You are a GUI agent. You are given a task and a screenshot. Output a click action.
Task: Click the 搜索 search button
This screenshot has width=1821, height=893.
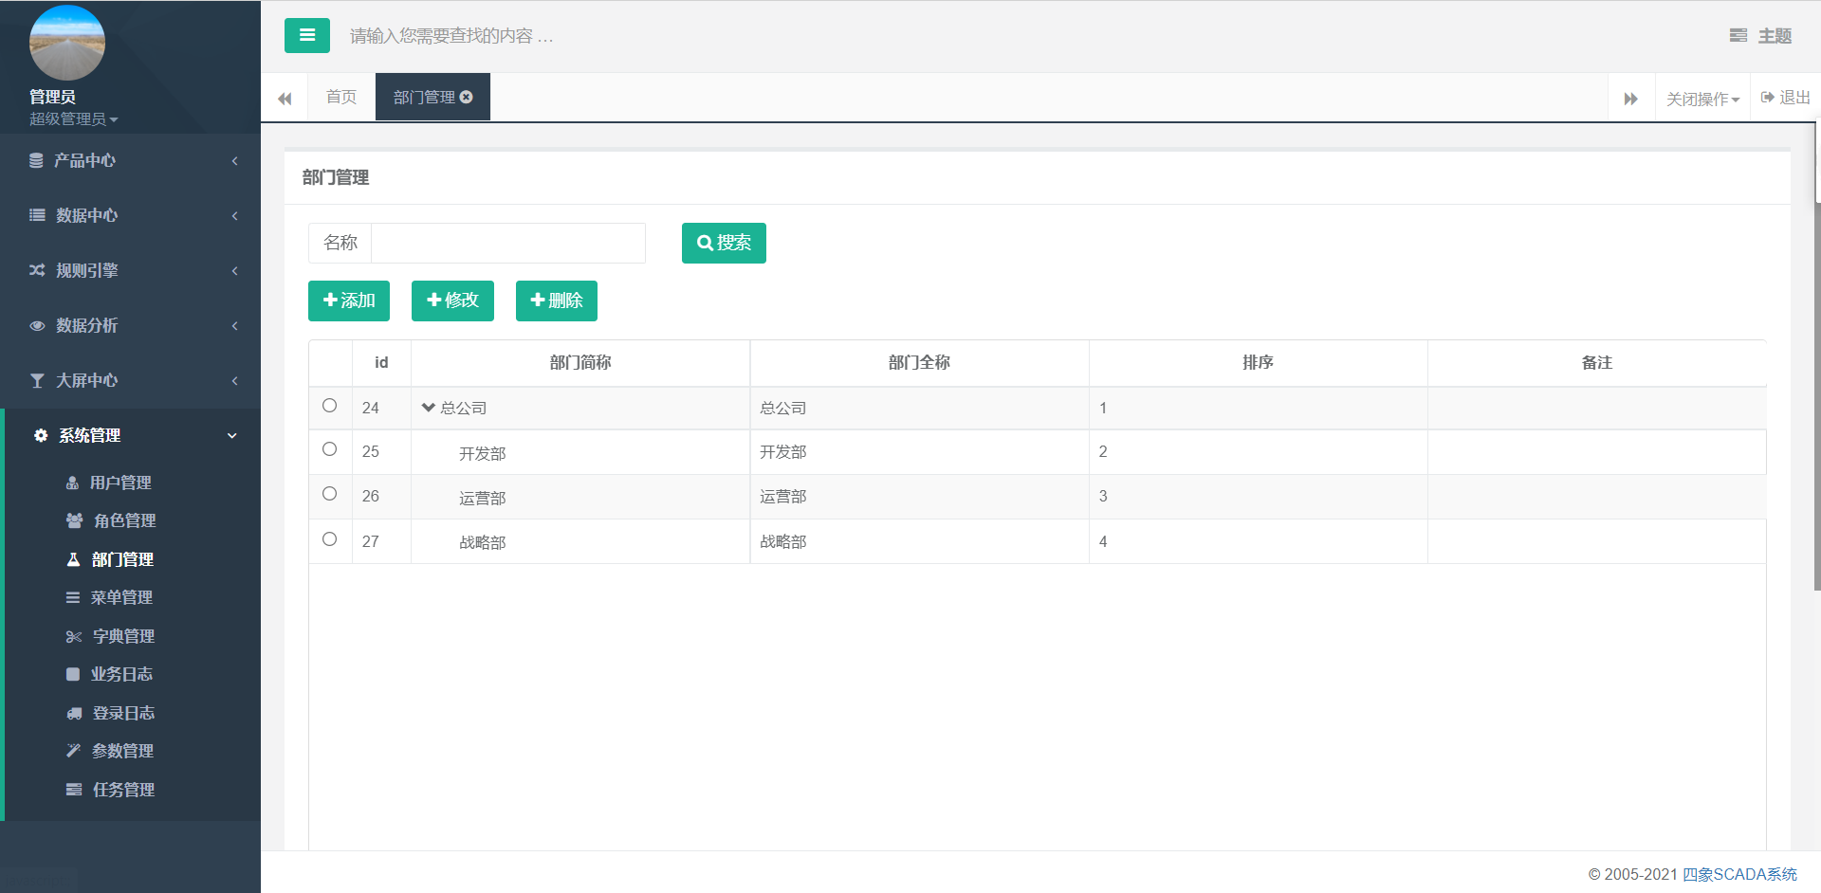pyautogui.click(x=723, y=244)
